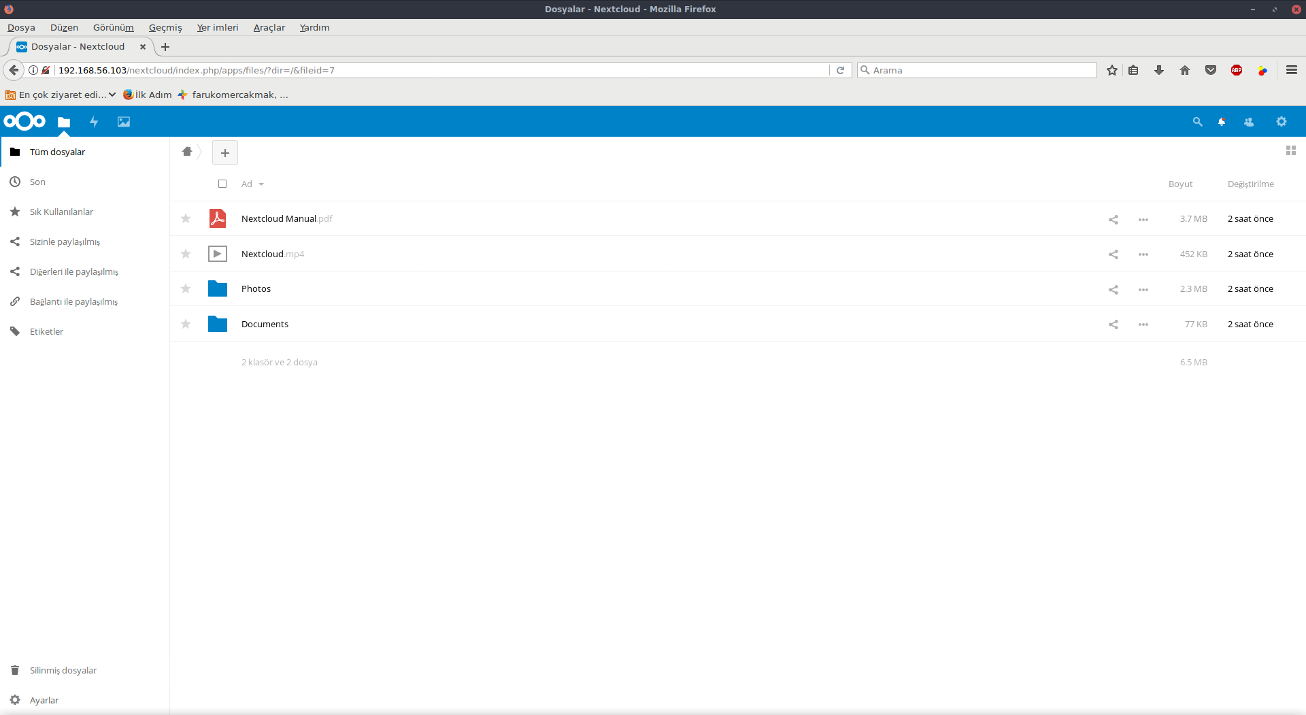
Task: Open the notifications bell icon
Action: (1222, 122)
